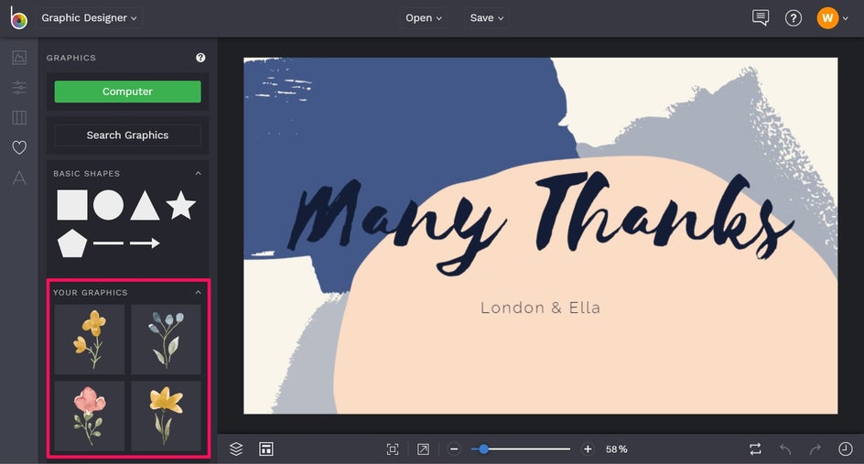Open the Save dropdown menu

pos(487,17)
